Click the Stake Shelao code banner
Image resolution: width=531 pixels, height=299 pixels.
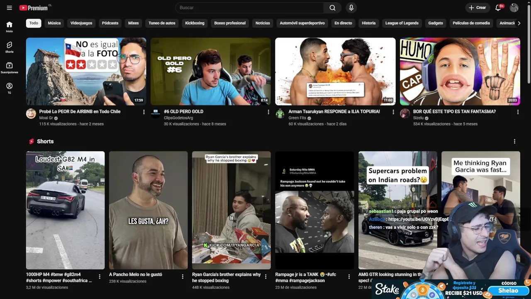(x=451, y=289)
